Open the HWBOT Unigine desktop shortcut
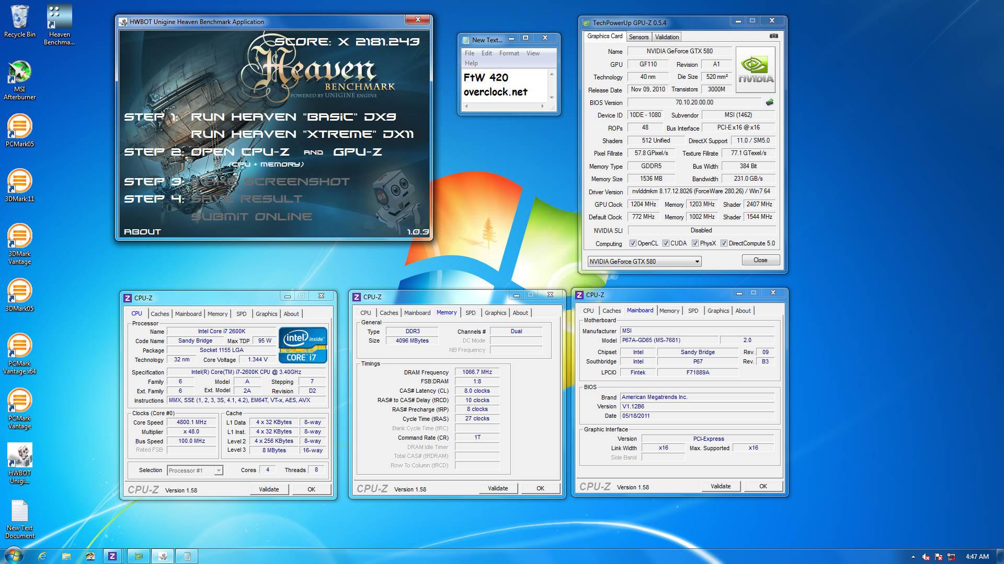The width and height of the screenshot is (1004, 564). 19,463
